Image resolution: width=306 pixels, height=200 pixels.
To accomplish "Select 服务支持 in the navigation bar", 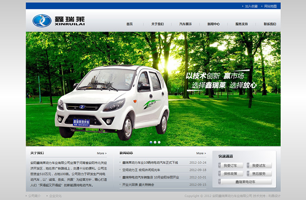I will [x=241, y=24].
